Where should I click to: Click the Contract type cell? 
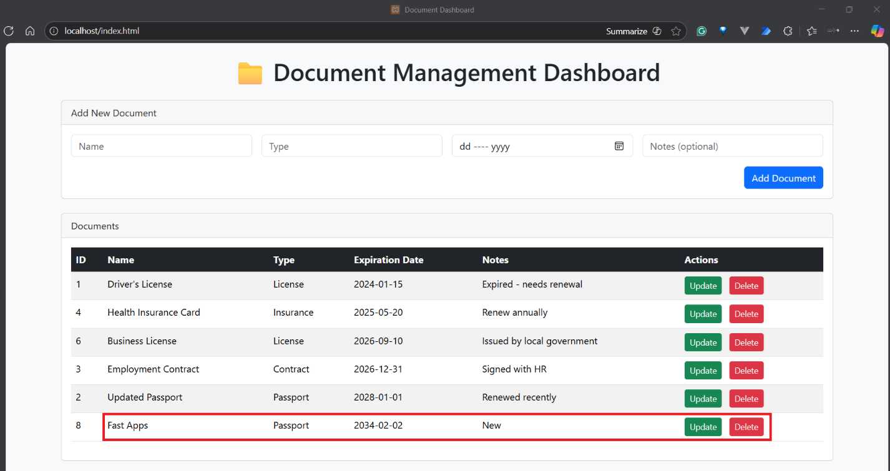tap(291, 369)
